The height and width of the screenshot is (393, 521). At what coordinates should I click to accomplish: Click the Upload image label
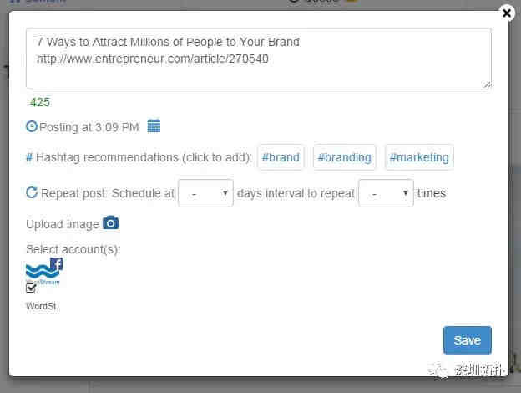[x=63, y=224]
